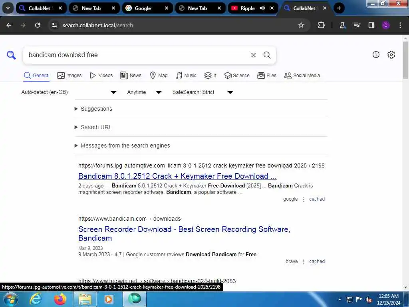The height and width of the screenshot is (307, 409).
Task: Open the Extensions puzzle icon
Action: click(322, 25)
